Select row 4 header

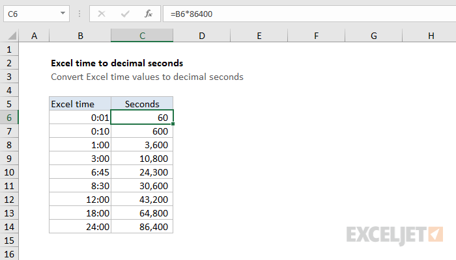[x=9, y=90]
